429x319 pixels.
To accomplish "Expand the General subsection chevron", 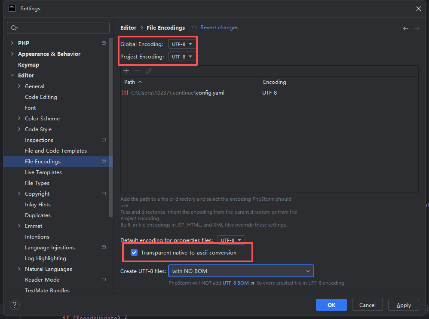I will [19, 86].
